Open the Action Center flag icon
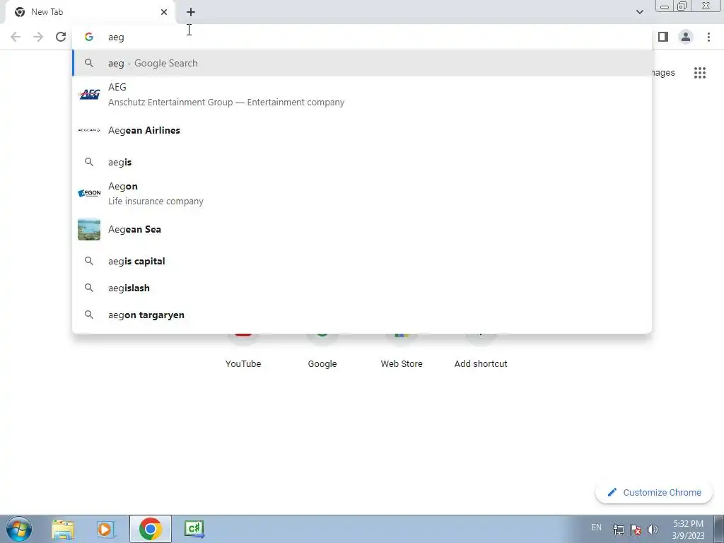This screenshot has height=543, width=724. pyautogui.click(x=636, y=529)
